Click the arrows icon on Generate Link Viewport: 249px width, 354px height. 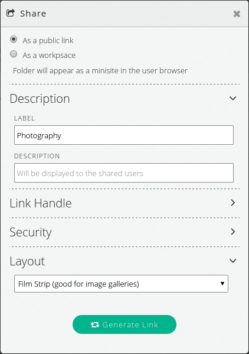[x=95, y=324]
